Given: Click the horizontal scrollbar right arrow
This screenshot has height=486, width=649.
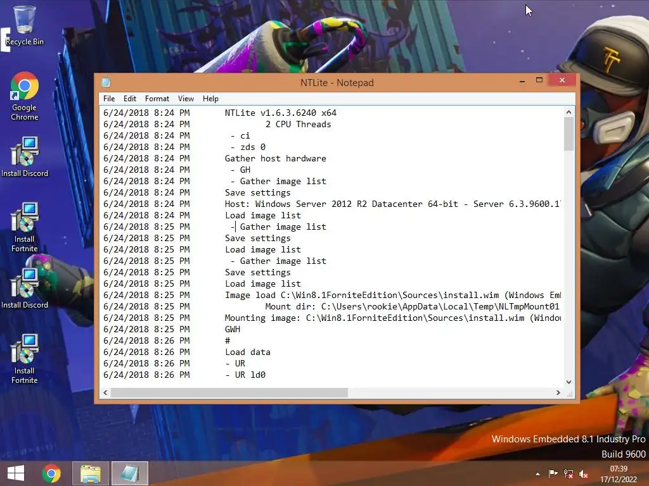Looking at the screenshot, I should [558, 392].
